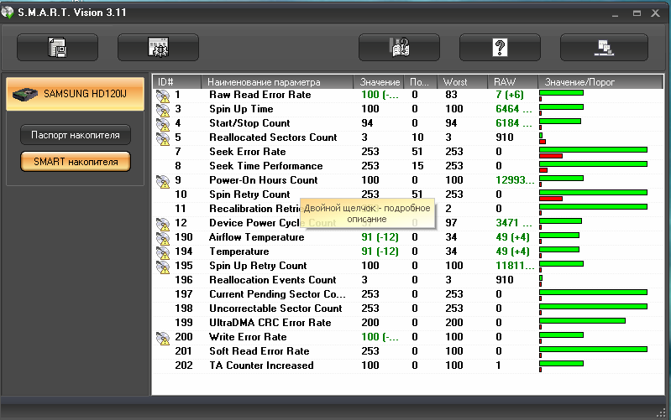The image size is (671, 420).
Task: Click warning icon on Raw Read Error Rate row
Action: pyautogui.click(x=163, y=96)
